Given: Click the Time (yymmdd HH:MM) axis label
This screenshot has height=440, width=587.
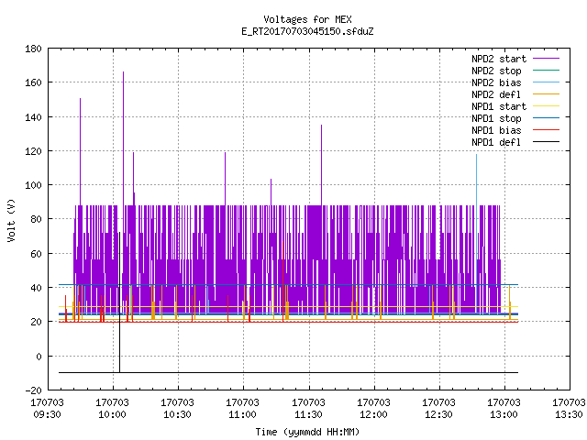Looking at the screenshot, I should pos(307,432).
